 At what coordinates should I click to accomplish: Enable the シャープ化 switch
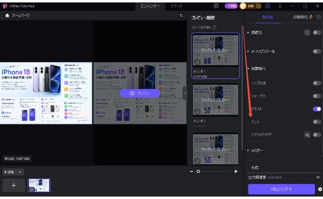(x=317, y=96)
